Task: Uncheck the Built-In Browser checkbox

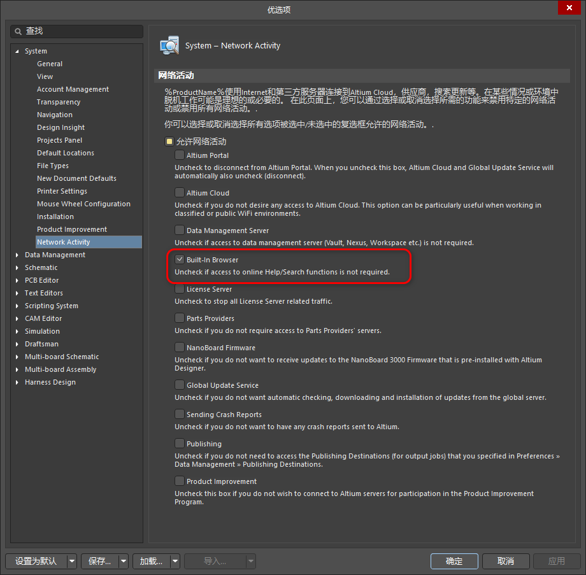Action: (180, 259)
